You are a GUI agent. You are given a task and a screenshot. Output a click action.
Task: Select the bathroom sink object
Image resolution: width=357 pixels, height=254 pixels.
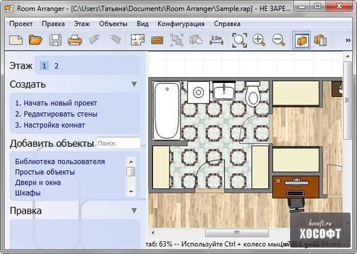point(224,91)
